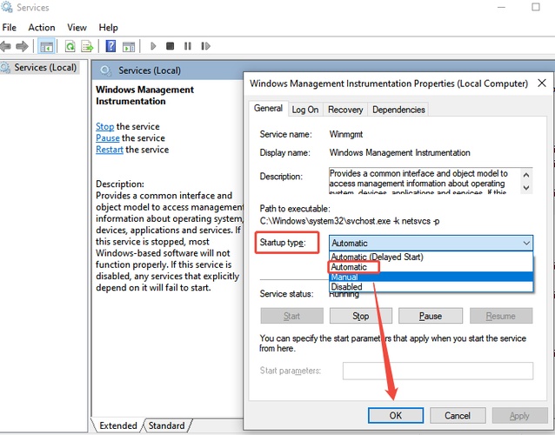The height and width of the screenshot is (435, 555).
Task: Click the grayed Start button
Action: coord(291,316)
